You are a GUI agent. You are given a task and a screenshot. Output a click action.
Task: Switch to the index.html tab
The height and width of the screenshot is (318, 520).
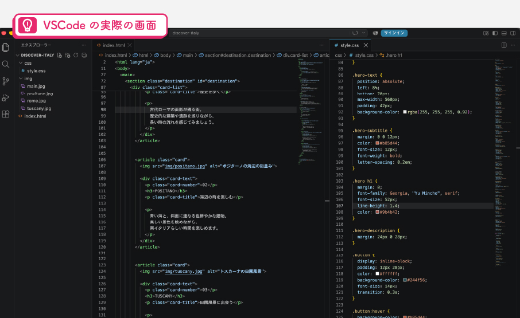(114, 45)
